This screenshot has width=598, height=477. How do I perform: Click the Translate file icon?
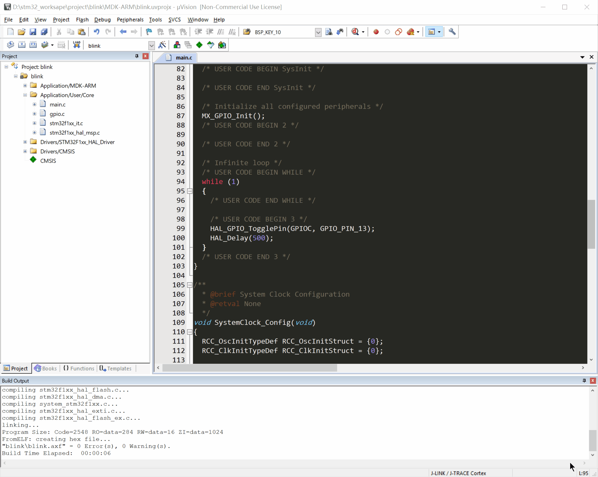[10, 45]
